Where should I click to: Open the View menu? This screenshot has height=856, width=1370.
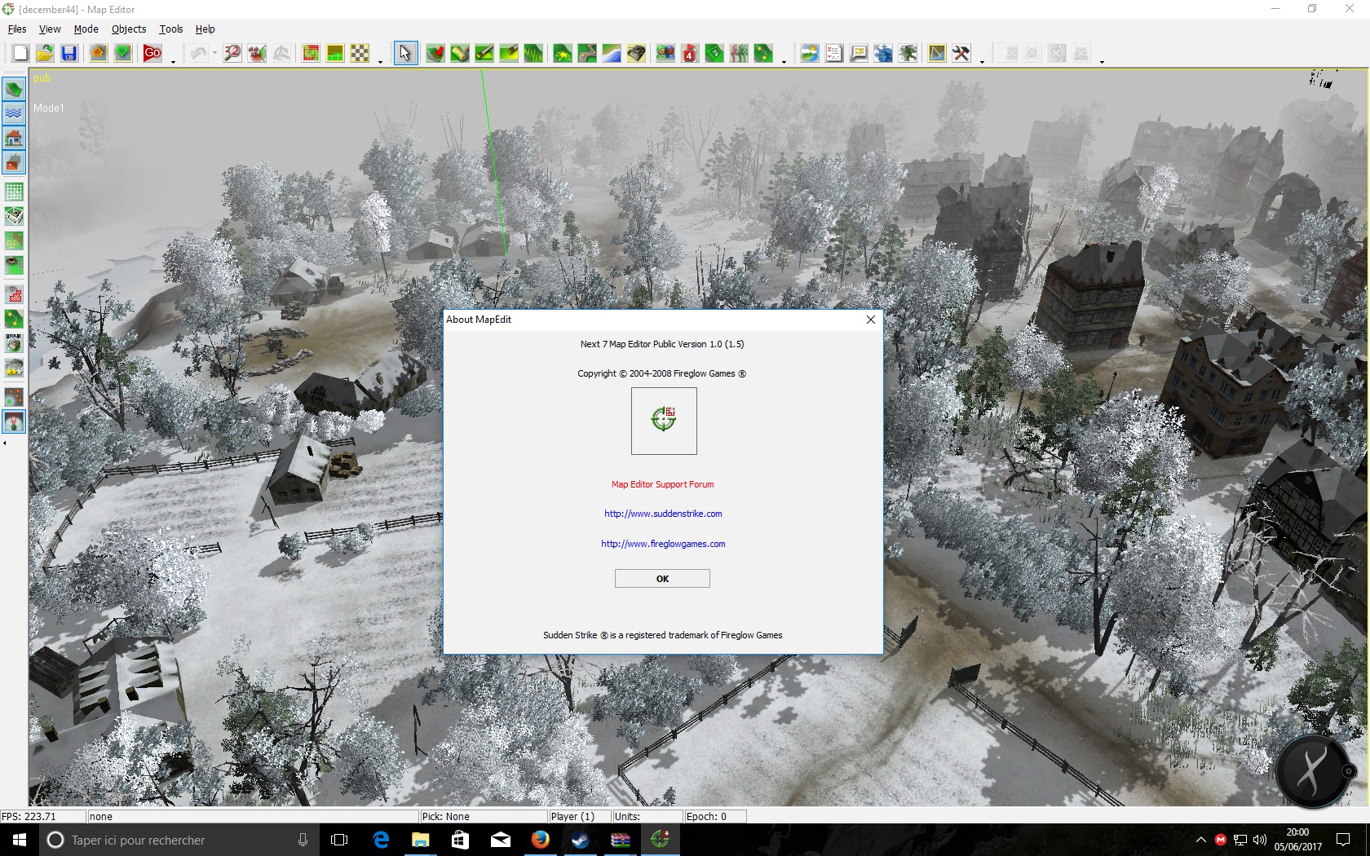(x=50, y=29)
